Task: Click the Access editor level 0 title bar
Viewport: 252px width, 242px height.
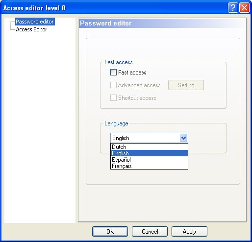Action: (x=114, y=8)
